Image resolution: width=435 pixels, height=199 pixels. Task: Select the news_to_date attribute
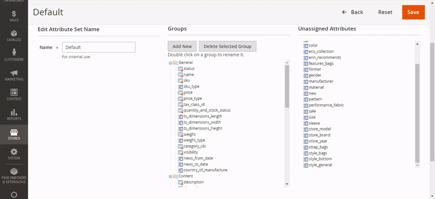196,164
